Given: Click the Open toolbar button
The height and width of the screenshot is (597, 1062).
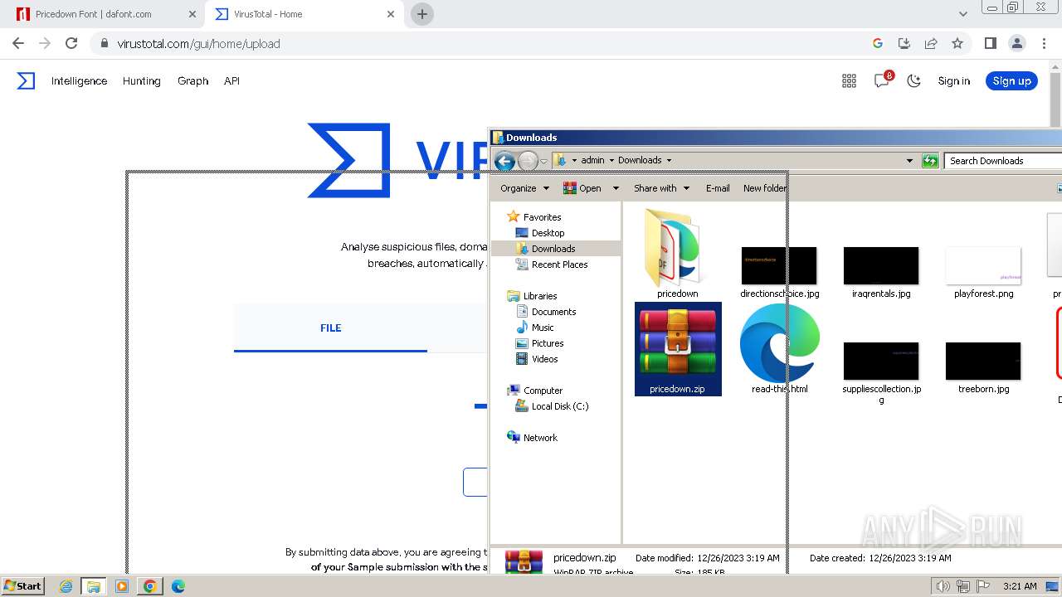Looking at the screenshot, I should tap(582, 188).
